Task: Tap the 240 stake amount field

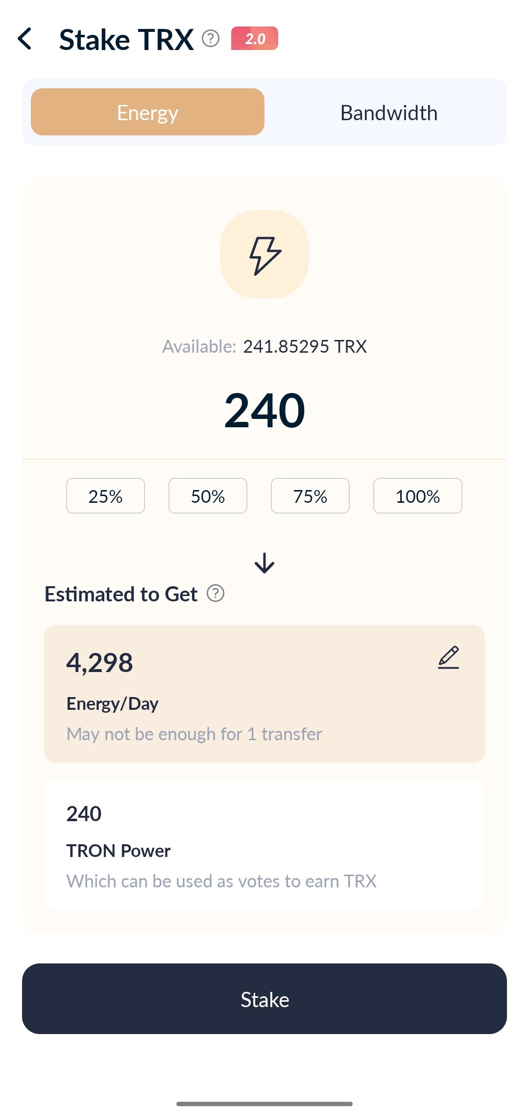Action: (264, 411)
